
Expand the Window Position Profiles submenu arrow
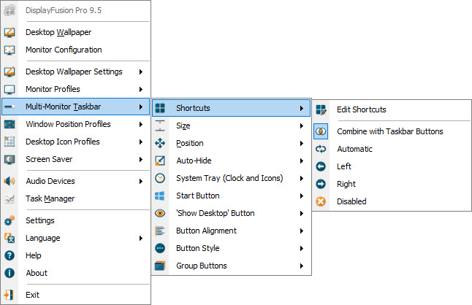click(141, 124)
